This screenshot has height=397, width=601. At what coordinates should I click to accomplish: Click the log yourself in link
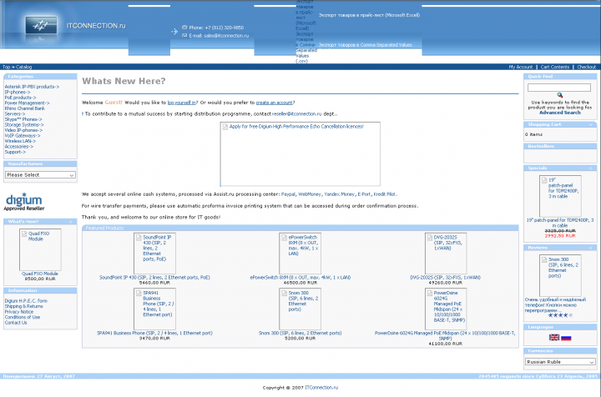coord(182,103)
